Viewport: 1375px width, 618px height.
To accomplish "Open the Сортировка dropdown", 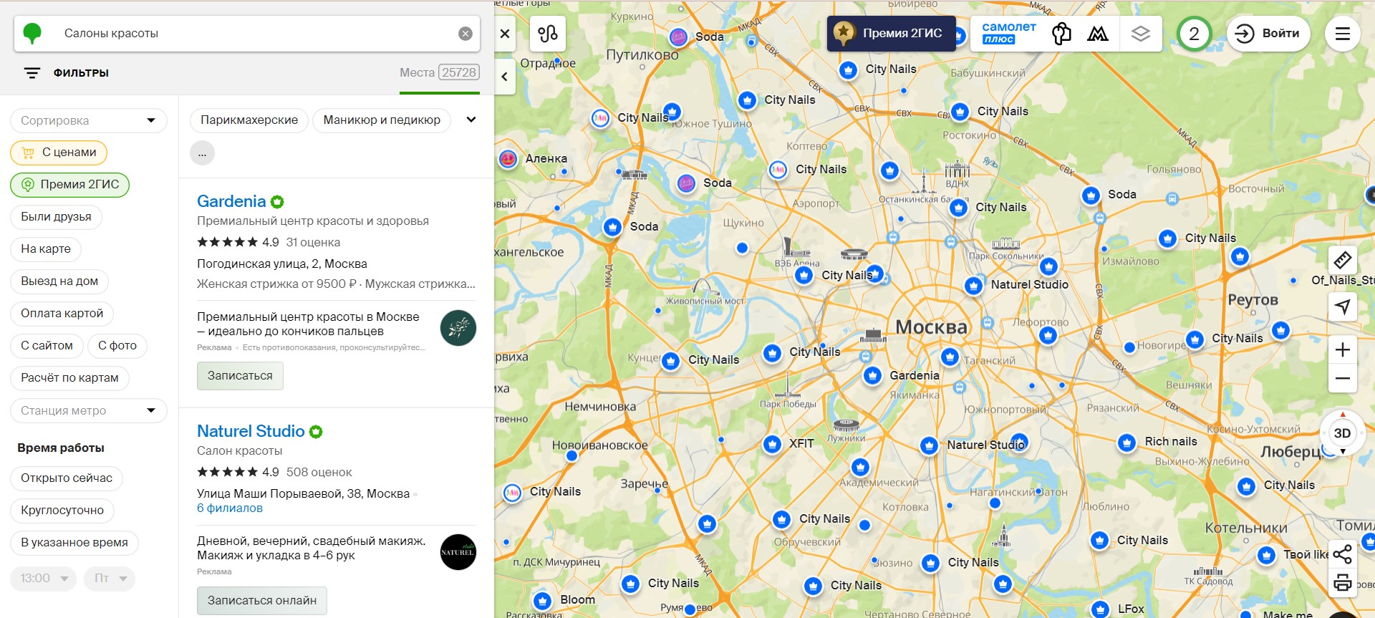I will (x=89, y=120).
